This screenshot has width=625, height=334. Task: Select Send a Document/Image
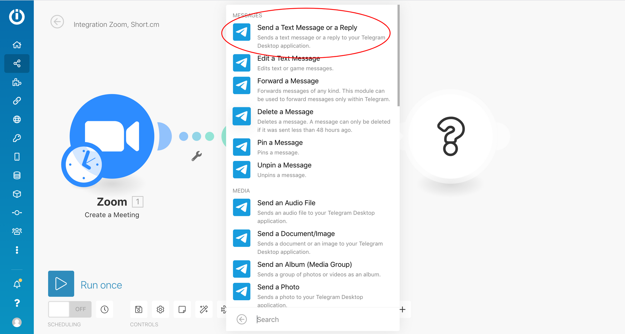pyautogui.click(x=312, y=242)
